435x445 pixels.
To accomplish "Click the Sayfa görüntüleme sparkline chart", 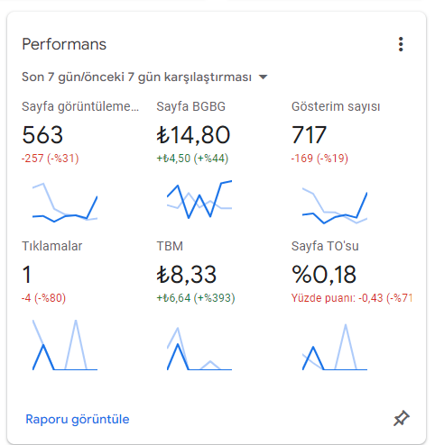I will (65, 203).
